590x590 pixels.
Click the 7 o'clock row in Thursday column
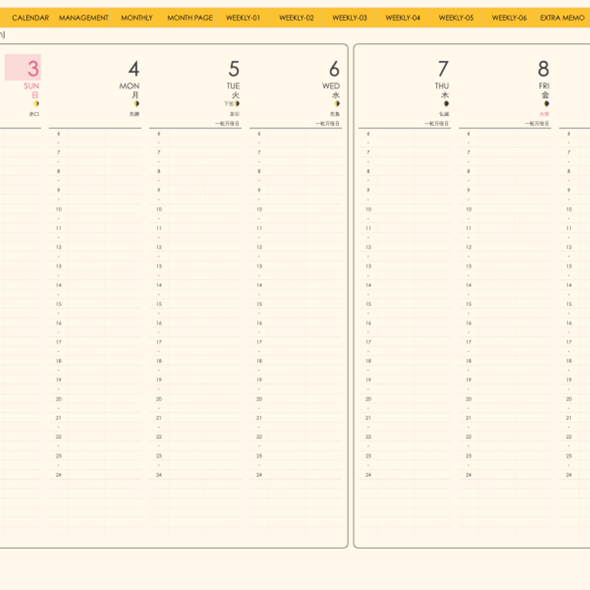pyautogui.click(x=405, y=153)
